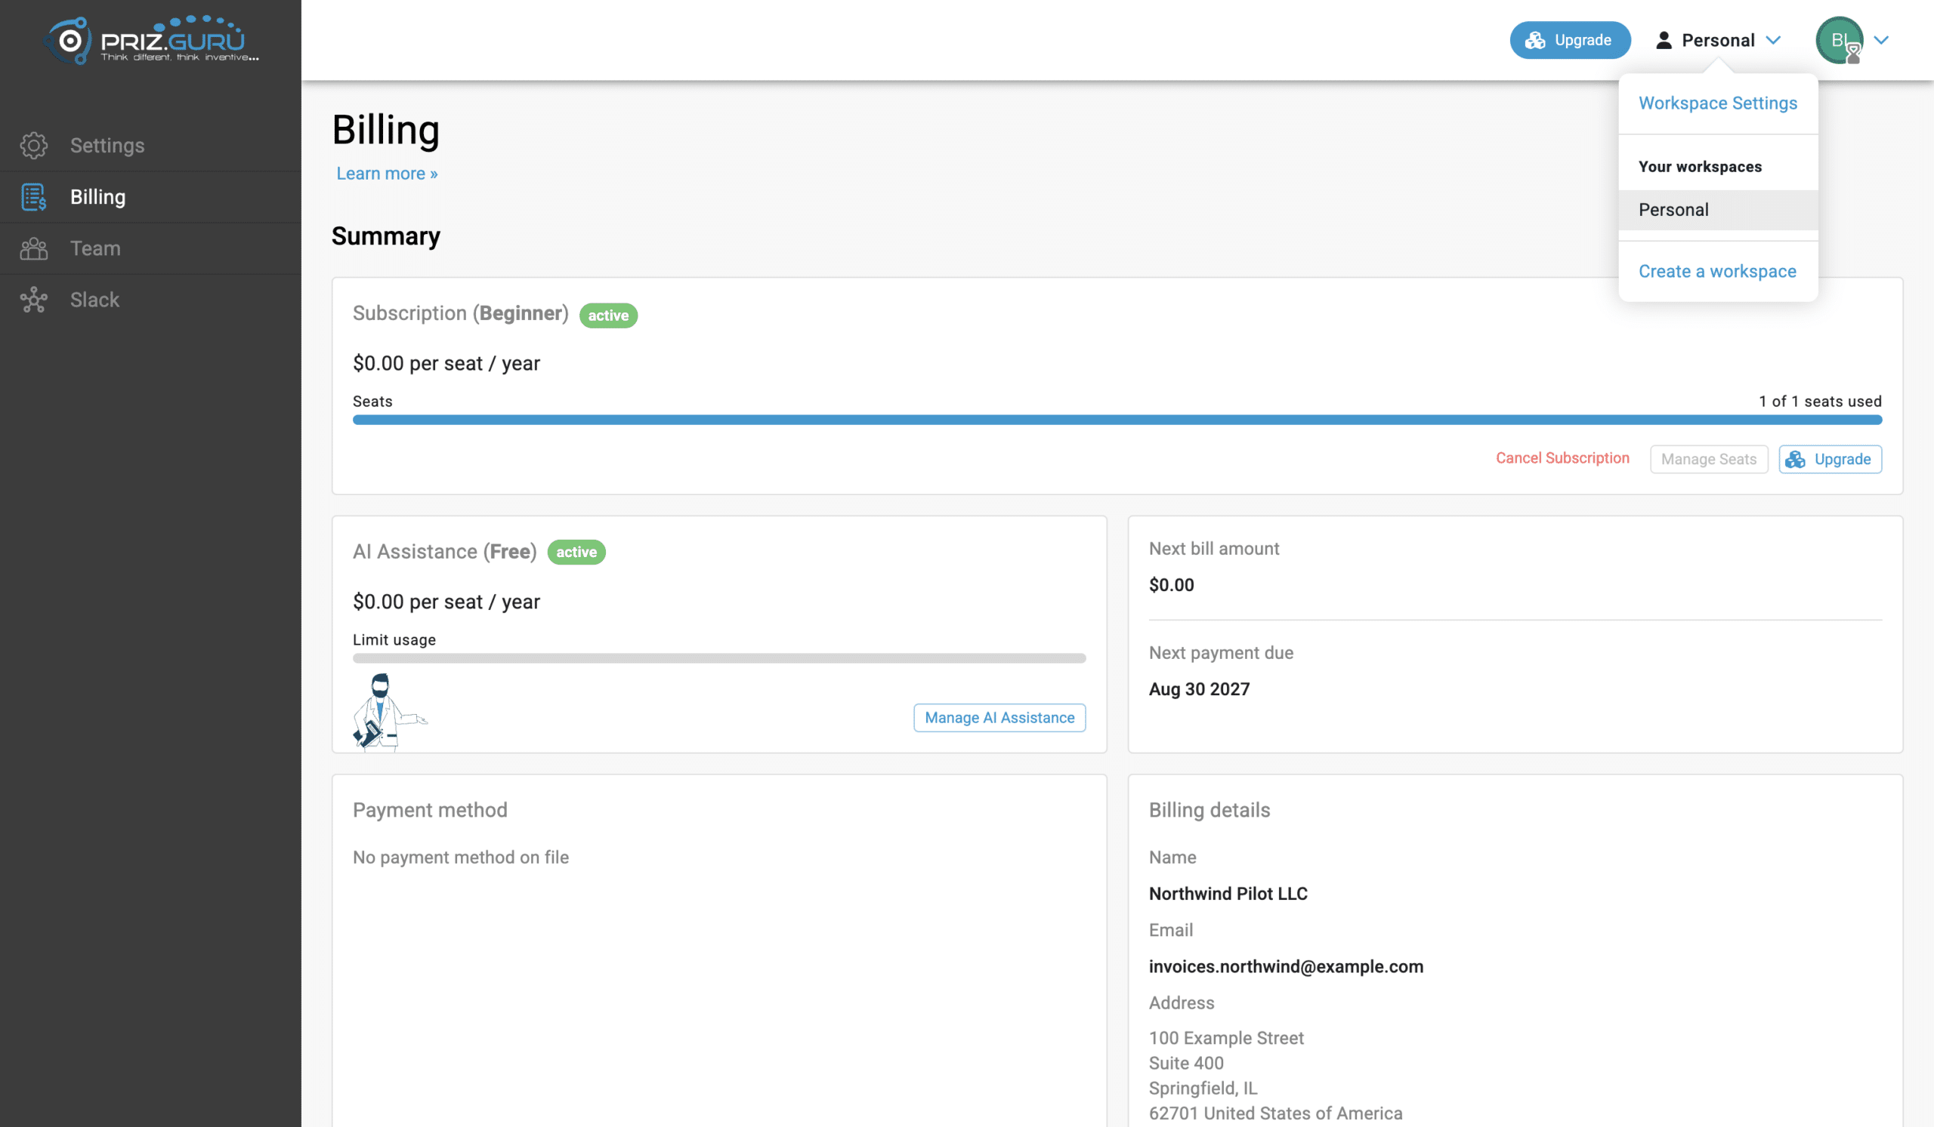Click the Team people icon in sidebar
The image size is (1934, 1127).
(x=34, y=248)
